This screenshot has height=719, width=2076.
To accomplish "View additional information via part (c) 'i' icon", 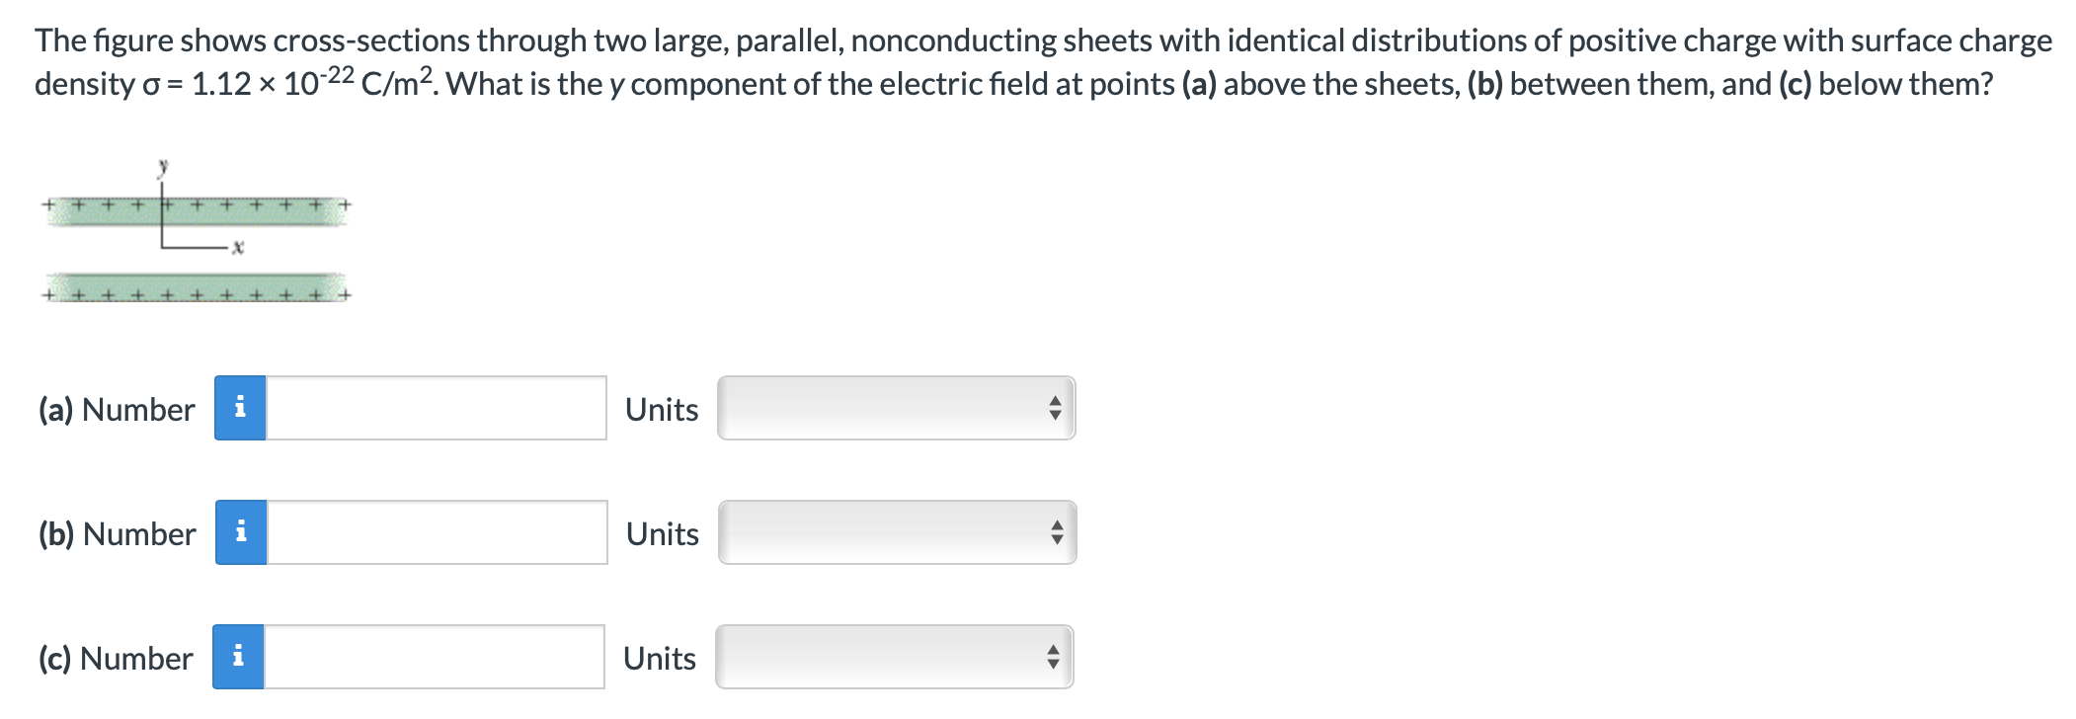I will point(240,656).
